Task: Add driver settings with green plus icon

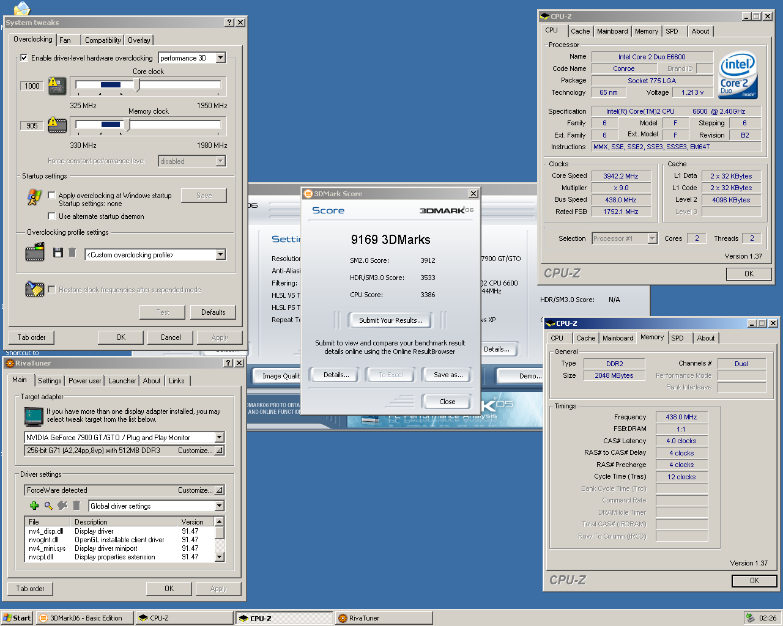Action: [34, 506]
